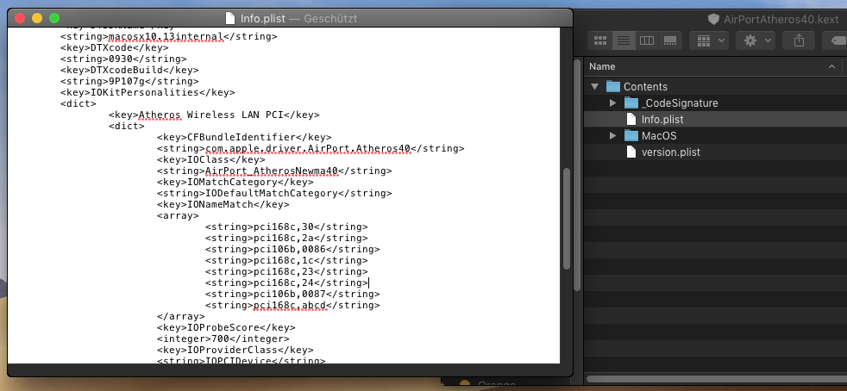This screenshot has height=391, width=847.
Task: Sort by the Name column header
Action: (x=602, y=66)
